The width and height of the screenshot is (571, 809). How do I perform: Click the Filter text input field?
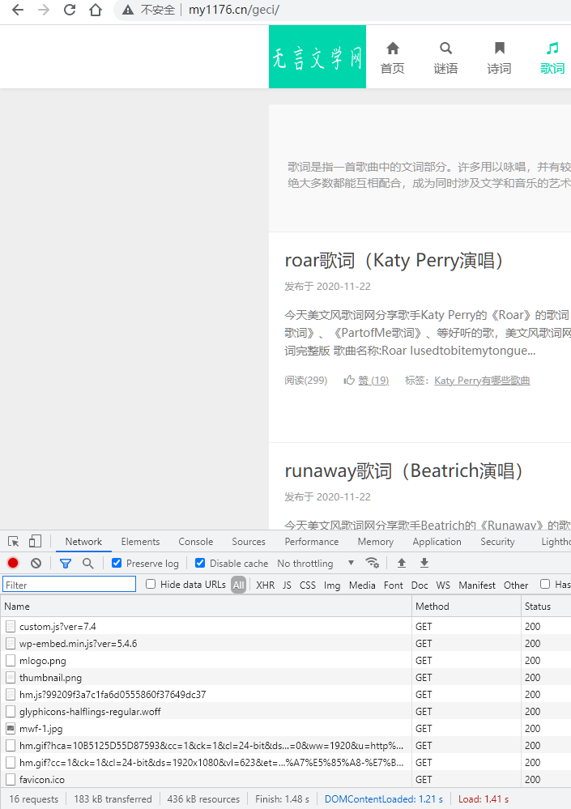click(x=70, y=585)
